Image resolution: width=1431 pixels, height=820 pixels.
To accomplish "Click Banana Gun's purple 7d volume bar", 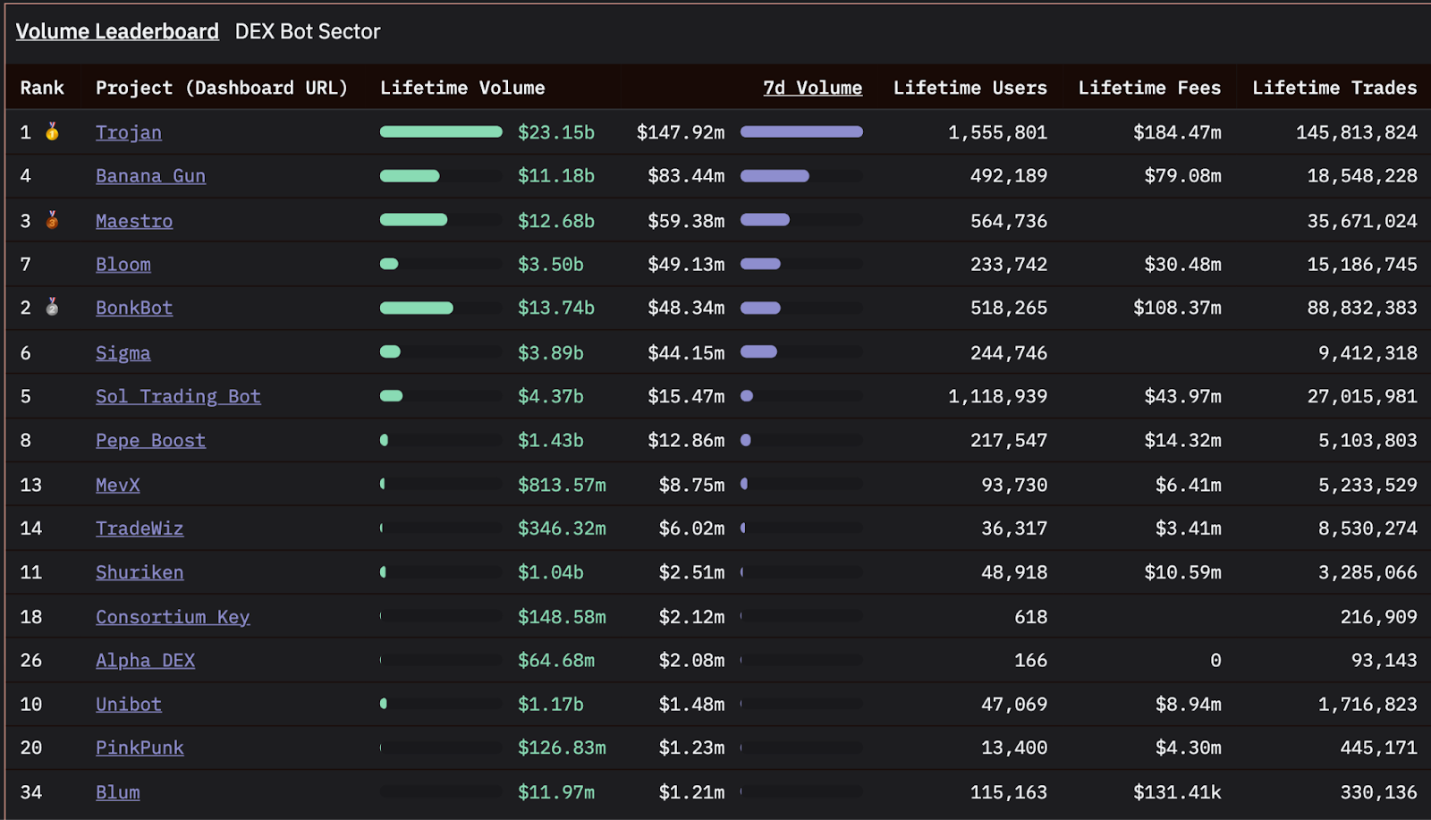I will pos(775,176).
